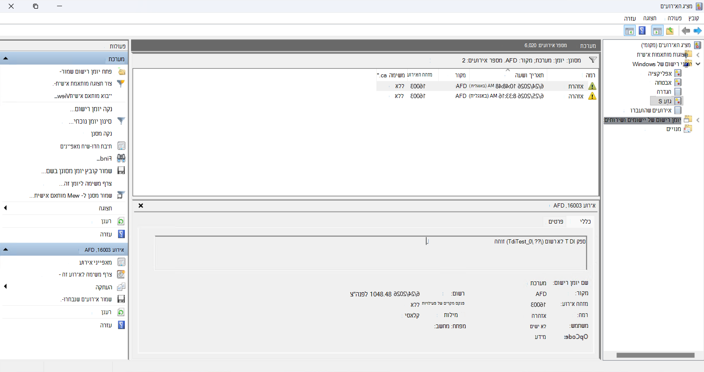
Task: Click the log icon next to אבטחה
Action: (678, 82)
